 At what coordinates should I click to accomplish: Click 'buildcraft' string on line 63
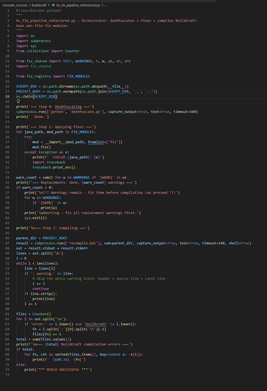[96, 324]
